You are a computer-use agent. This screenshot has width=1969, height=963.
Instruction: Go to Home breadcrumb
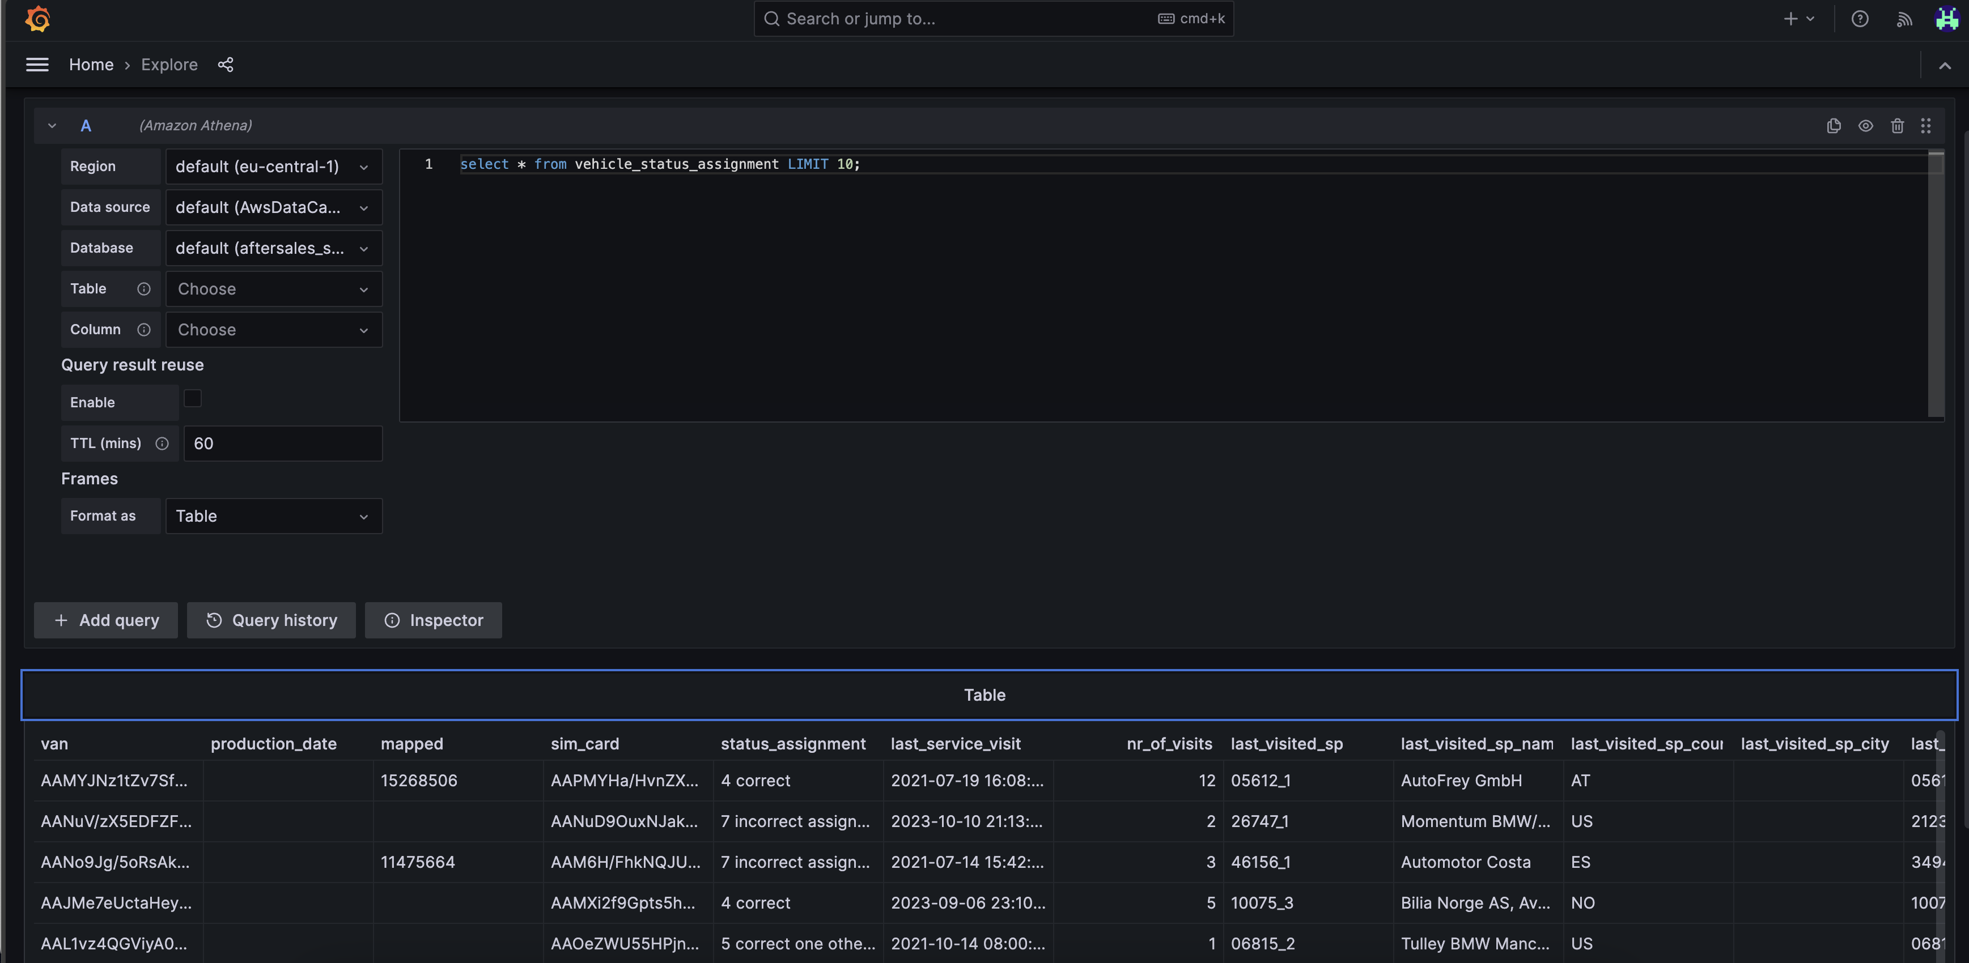click(x=91, y=65)
